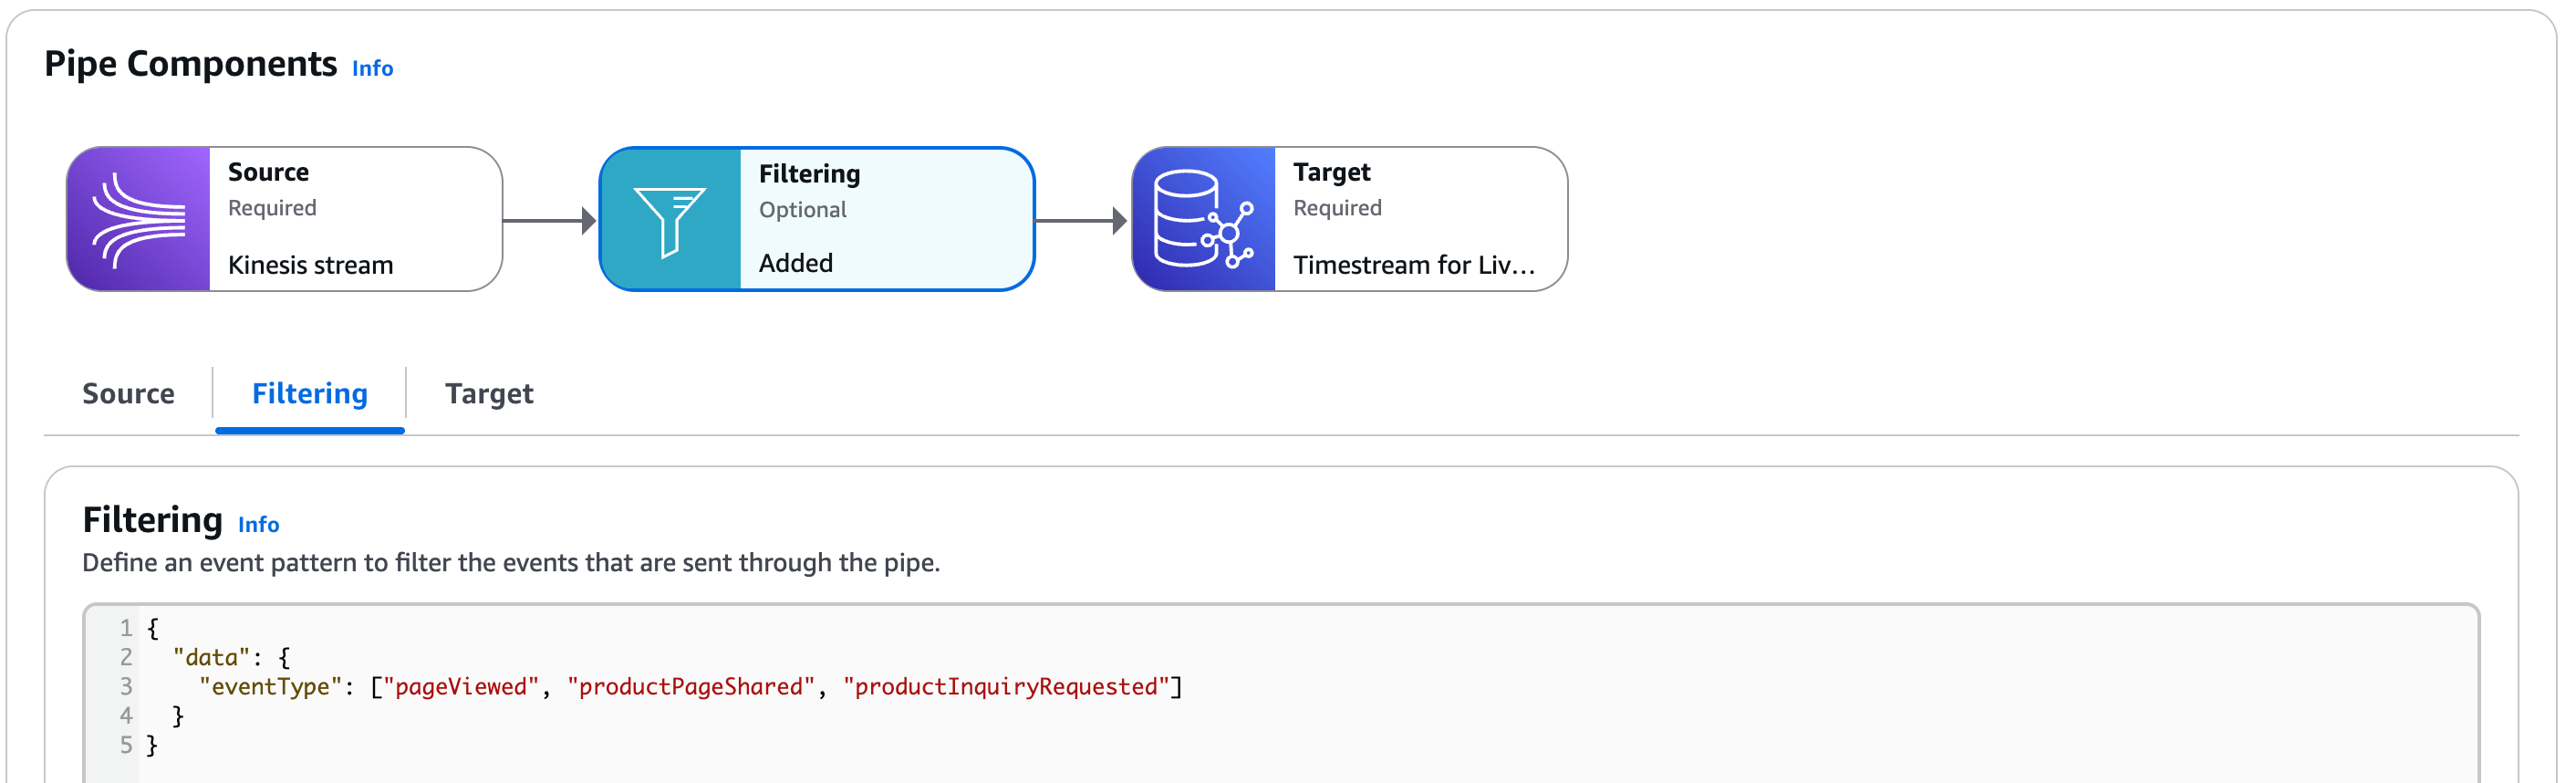Click the "Kinesis stream" text
Image resolution: width=2576 pixels, height=783 pixels.
[x=310, y=265]
